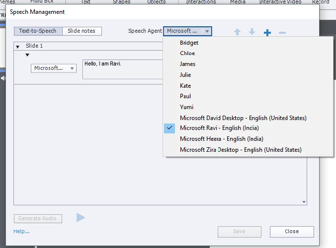Image resolution: width=336 pixels, height=248 pixels.
Task: Add a new speech entry with plus icon
Action: click(x=267, y=33)
